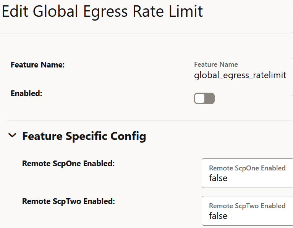The width and height of the screenshot is (293, 228).
Task: Click the gray caption inside the ScpTwo box
Action: pos(247,206)
